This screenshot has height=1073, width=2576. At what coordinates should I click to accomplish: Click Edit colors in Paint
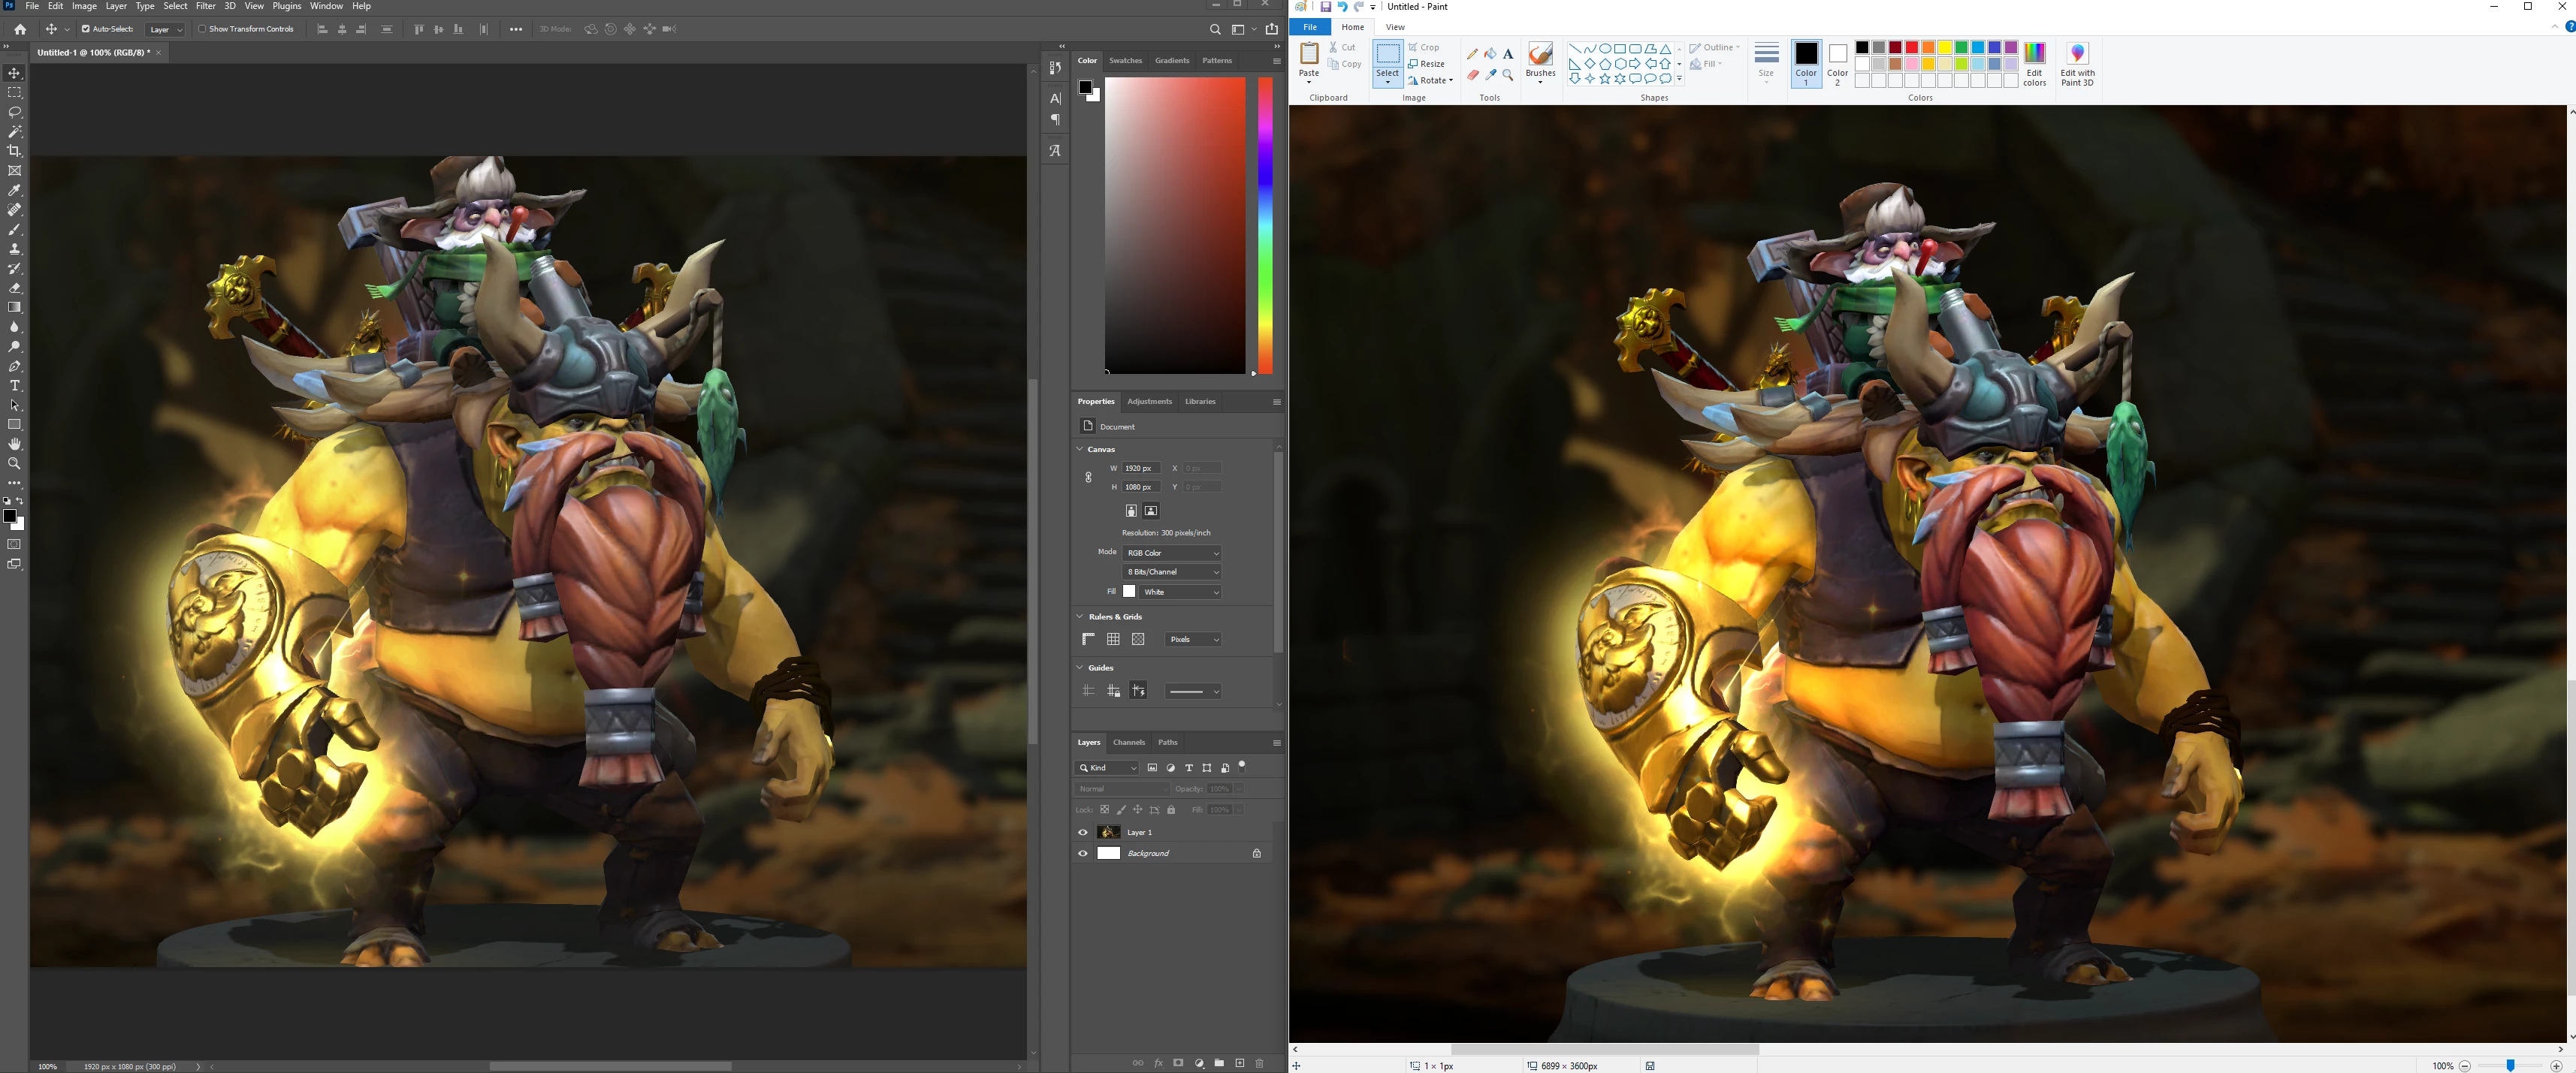pos(2034,64)
